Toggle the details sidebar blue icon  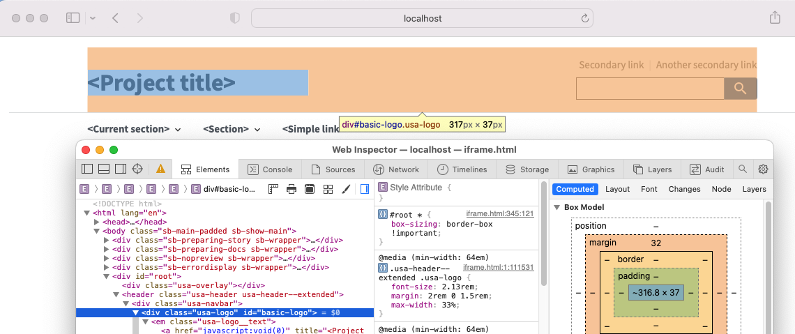(x=365, y=189)
